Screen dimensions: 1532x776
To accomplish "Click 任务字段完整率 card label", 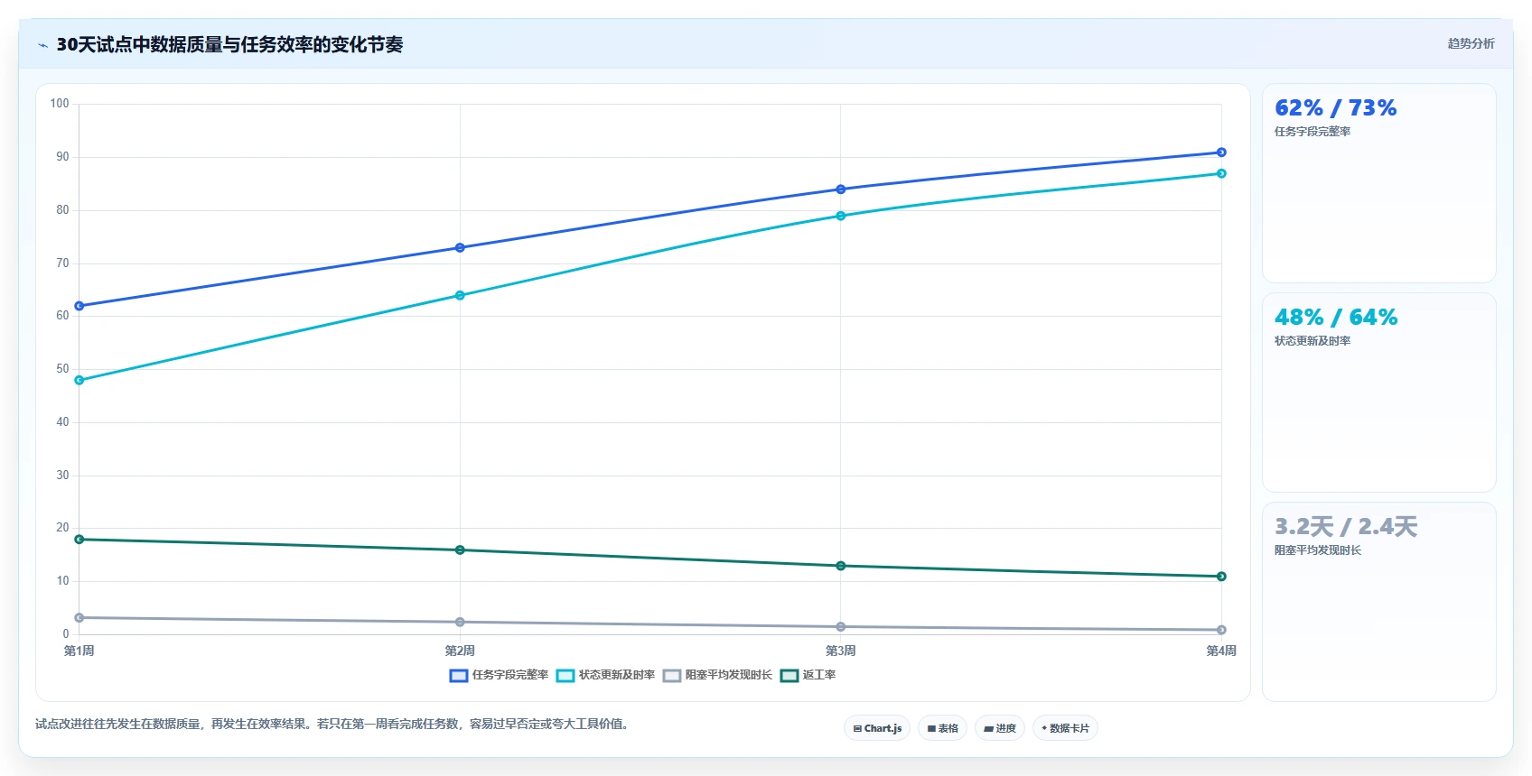I will pos(1312,132).
